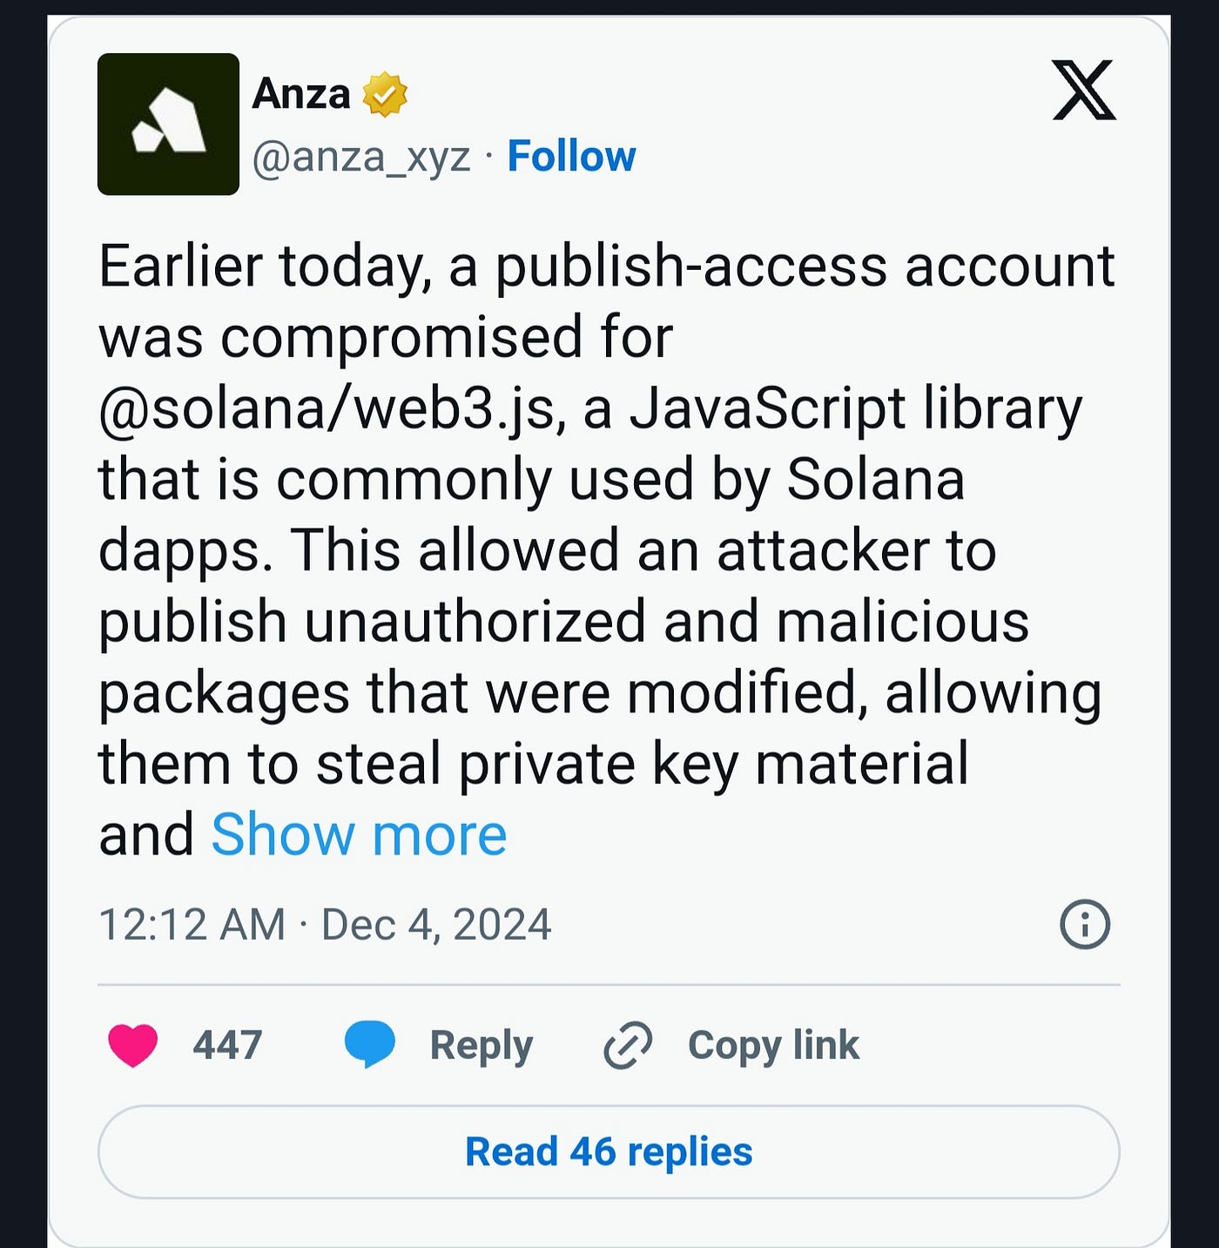Click the info icon beside the timestamp
Viewport: 1219px width, 1248px height.
(1084, 926)
